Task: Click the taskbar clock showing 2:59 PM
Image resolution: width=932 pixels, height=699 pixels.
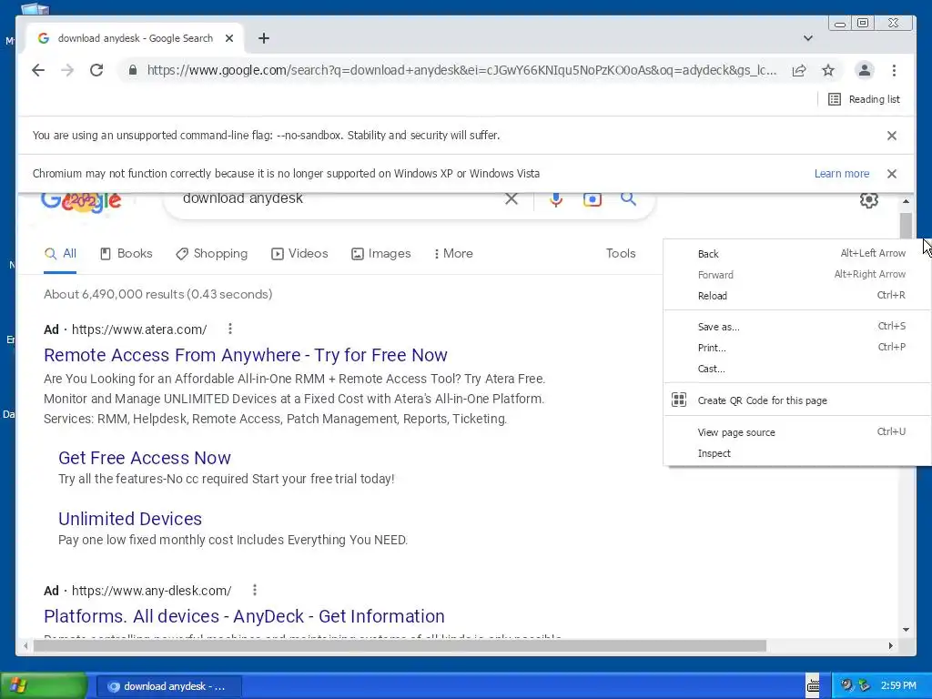Action: point(898,686)
